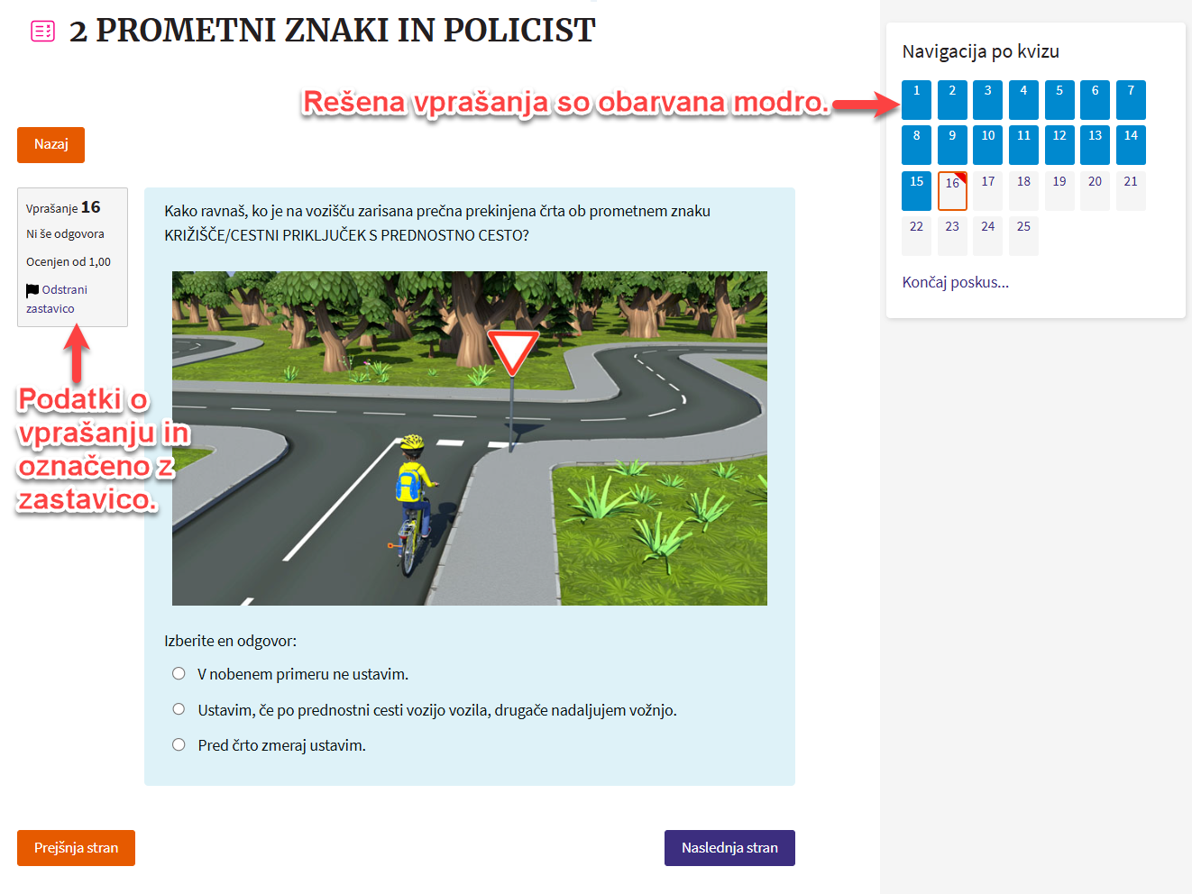The width and height of the screenshot is (1192, 894).
Task: Jump to question 22 in navigation
Action: (916, 236)
